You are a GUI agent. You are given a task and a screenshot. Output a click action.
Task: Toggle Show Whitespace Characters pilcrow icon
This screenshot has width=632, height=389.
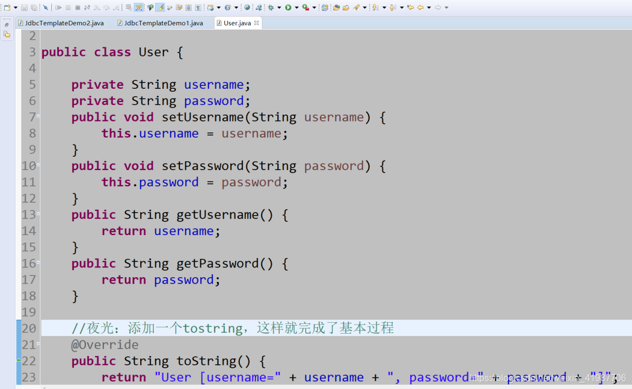(198, 7)
